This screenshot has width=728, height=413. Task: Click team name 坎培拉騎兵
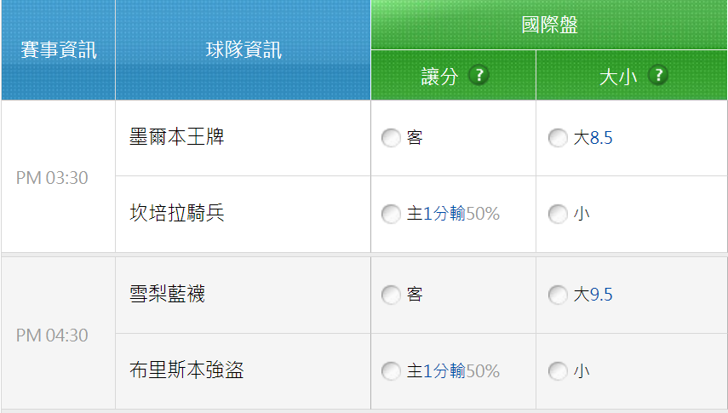(x=177, y=213)
